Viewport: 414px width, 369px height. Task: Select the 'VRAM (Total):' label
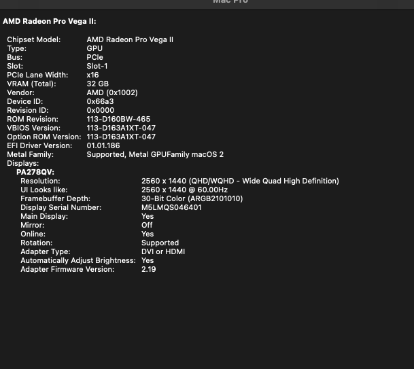point(31,84)
